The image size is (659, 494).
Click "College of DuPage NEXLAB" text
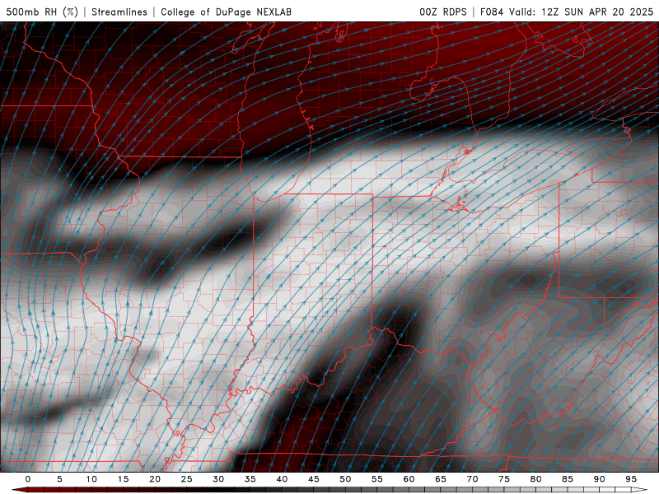[x=226, y=12]
